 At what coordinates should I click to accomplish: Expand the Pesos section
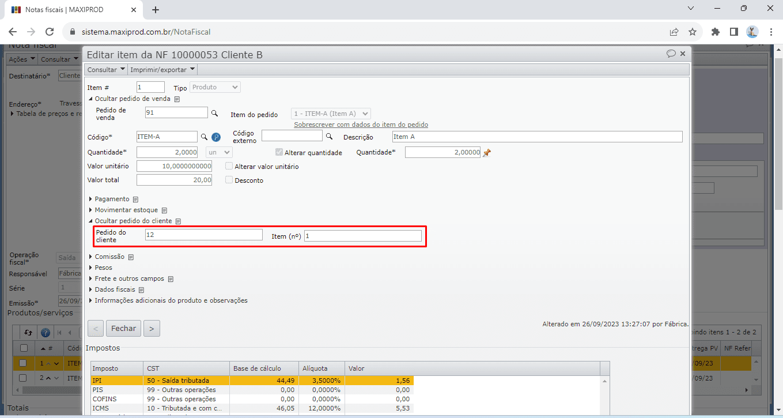point(100,268)
